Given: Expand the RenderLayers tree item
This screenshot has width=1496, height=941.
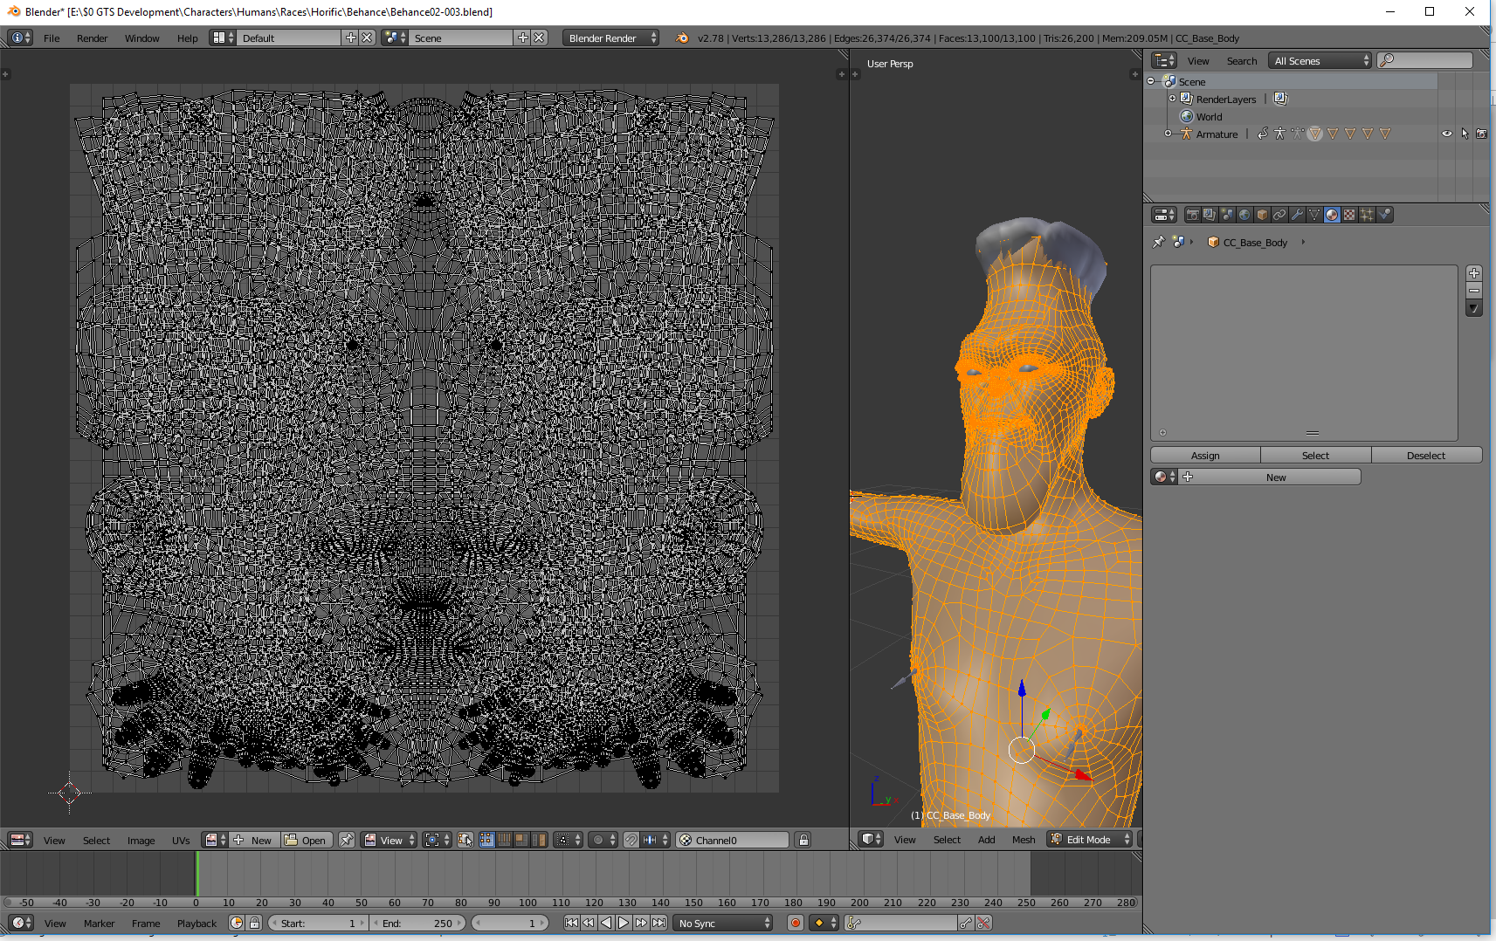Looking at the screenshot, I should [x=1172, y=99].
